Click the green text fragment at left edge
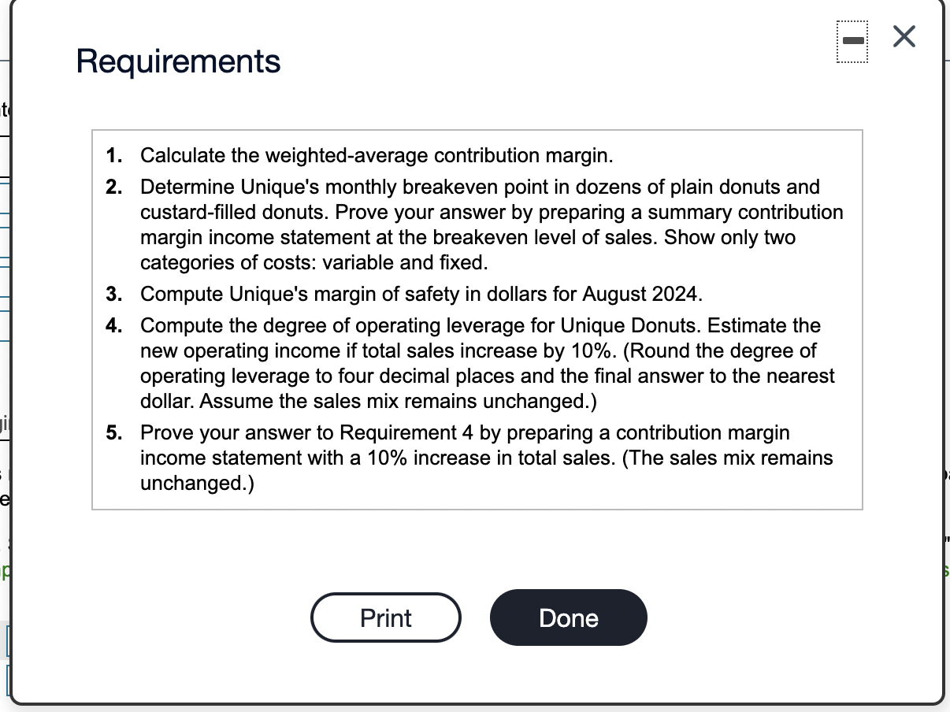The image size is (950, 712). click(x=5, y=570)
